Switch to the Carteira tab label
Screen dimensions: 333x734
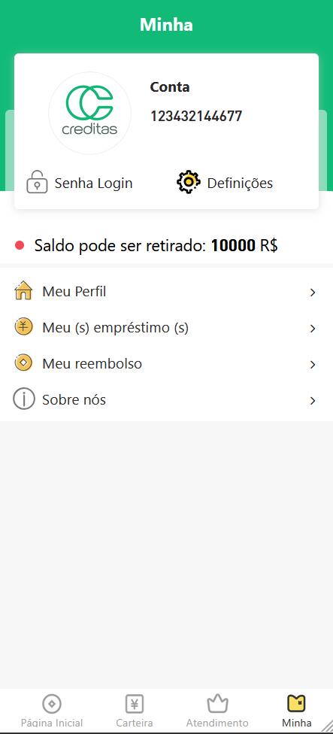[135, 723]
